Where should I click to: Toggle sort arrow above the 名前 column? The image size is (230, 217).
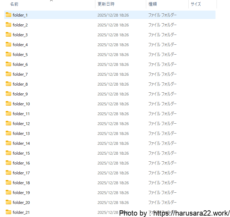(51, 1)
